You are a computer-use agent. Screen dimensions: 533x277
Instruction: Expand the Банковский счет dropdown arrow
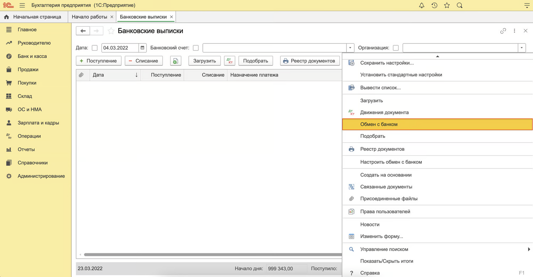point(350,48)
